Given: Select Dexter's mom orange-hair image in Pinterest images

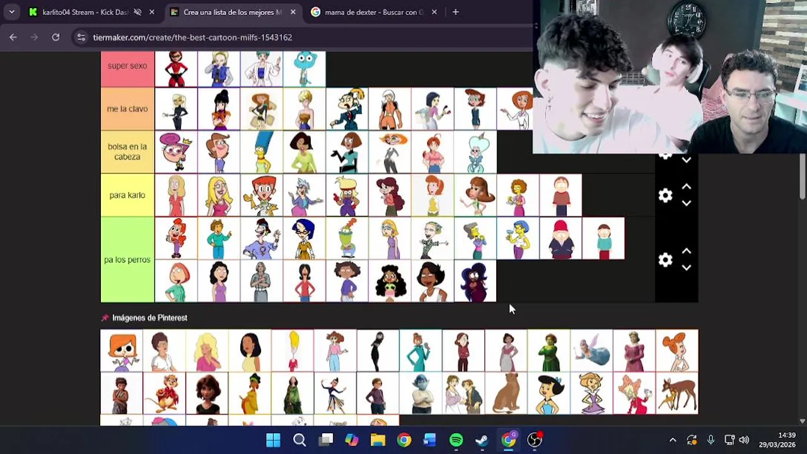Looking at the screenshot, I should click(x=122, y=351).
